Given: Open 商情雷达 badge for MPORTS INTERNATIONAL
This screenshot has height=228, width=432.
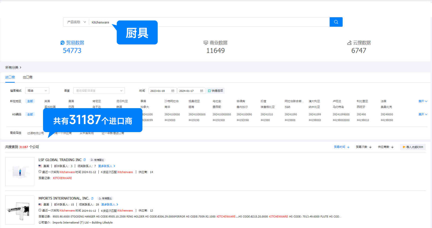Looking at the screenshot, I should point(105,198).
